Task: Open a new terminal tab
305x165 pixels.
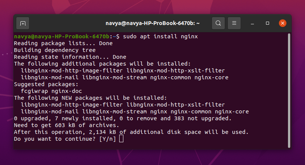Action: point(23,24)
